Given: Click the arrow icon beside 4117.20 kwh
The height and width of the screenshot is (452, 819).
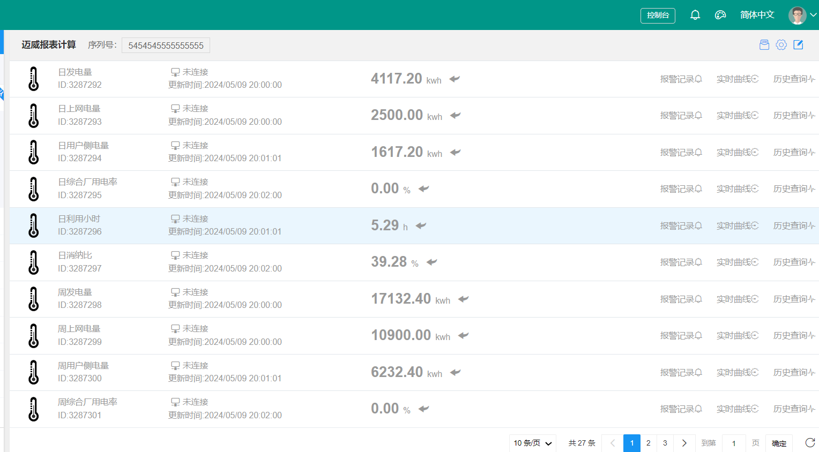Looking at the screenshot, I should click(455, 79).
